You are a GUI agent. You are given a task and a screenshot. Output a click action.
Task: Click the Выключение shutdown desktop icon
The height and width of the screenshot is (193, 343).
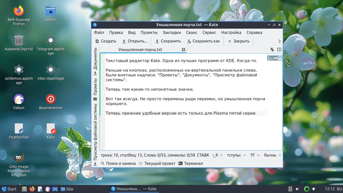click(51, 102)
